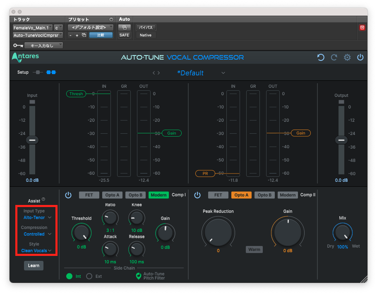Click the Native button
Viewport: 377px width, 294px height.
[146, 35]
